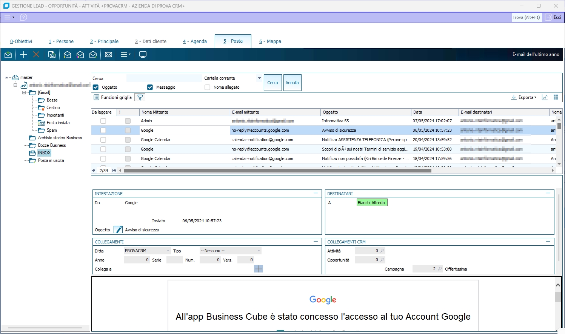Click the receive mail icon in toolbar
Image resolution: width=565 pixels, height=334 pixels.
click(8, 55)
